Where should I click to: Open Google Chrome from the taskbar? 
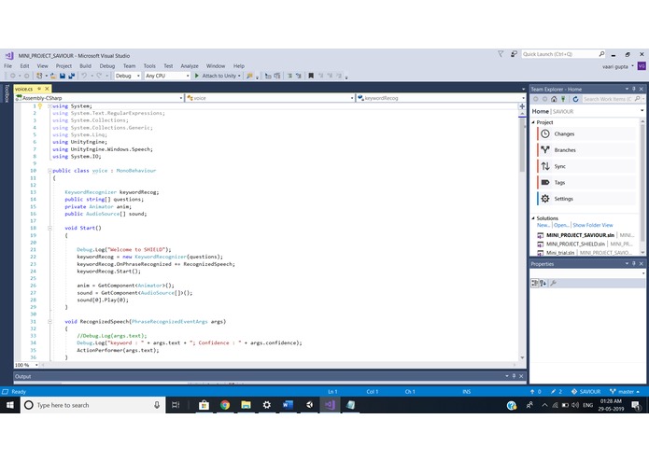[225, 405]
